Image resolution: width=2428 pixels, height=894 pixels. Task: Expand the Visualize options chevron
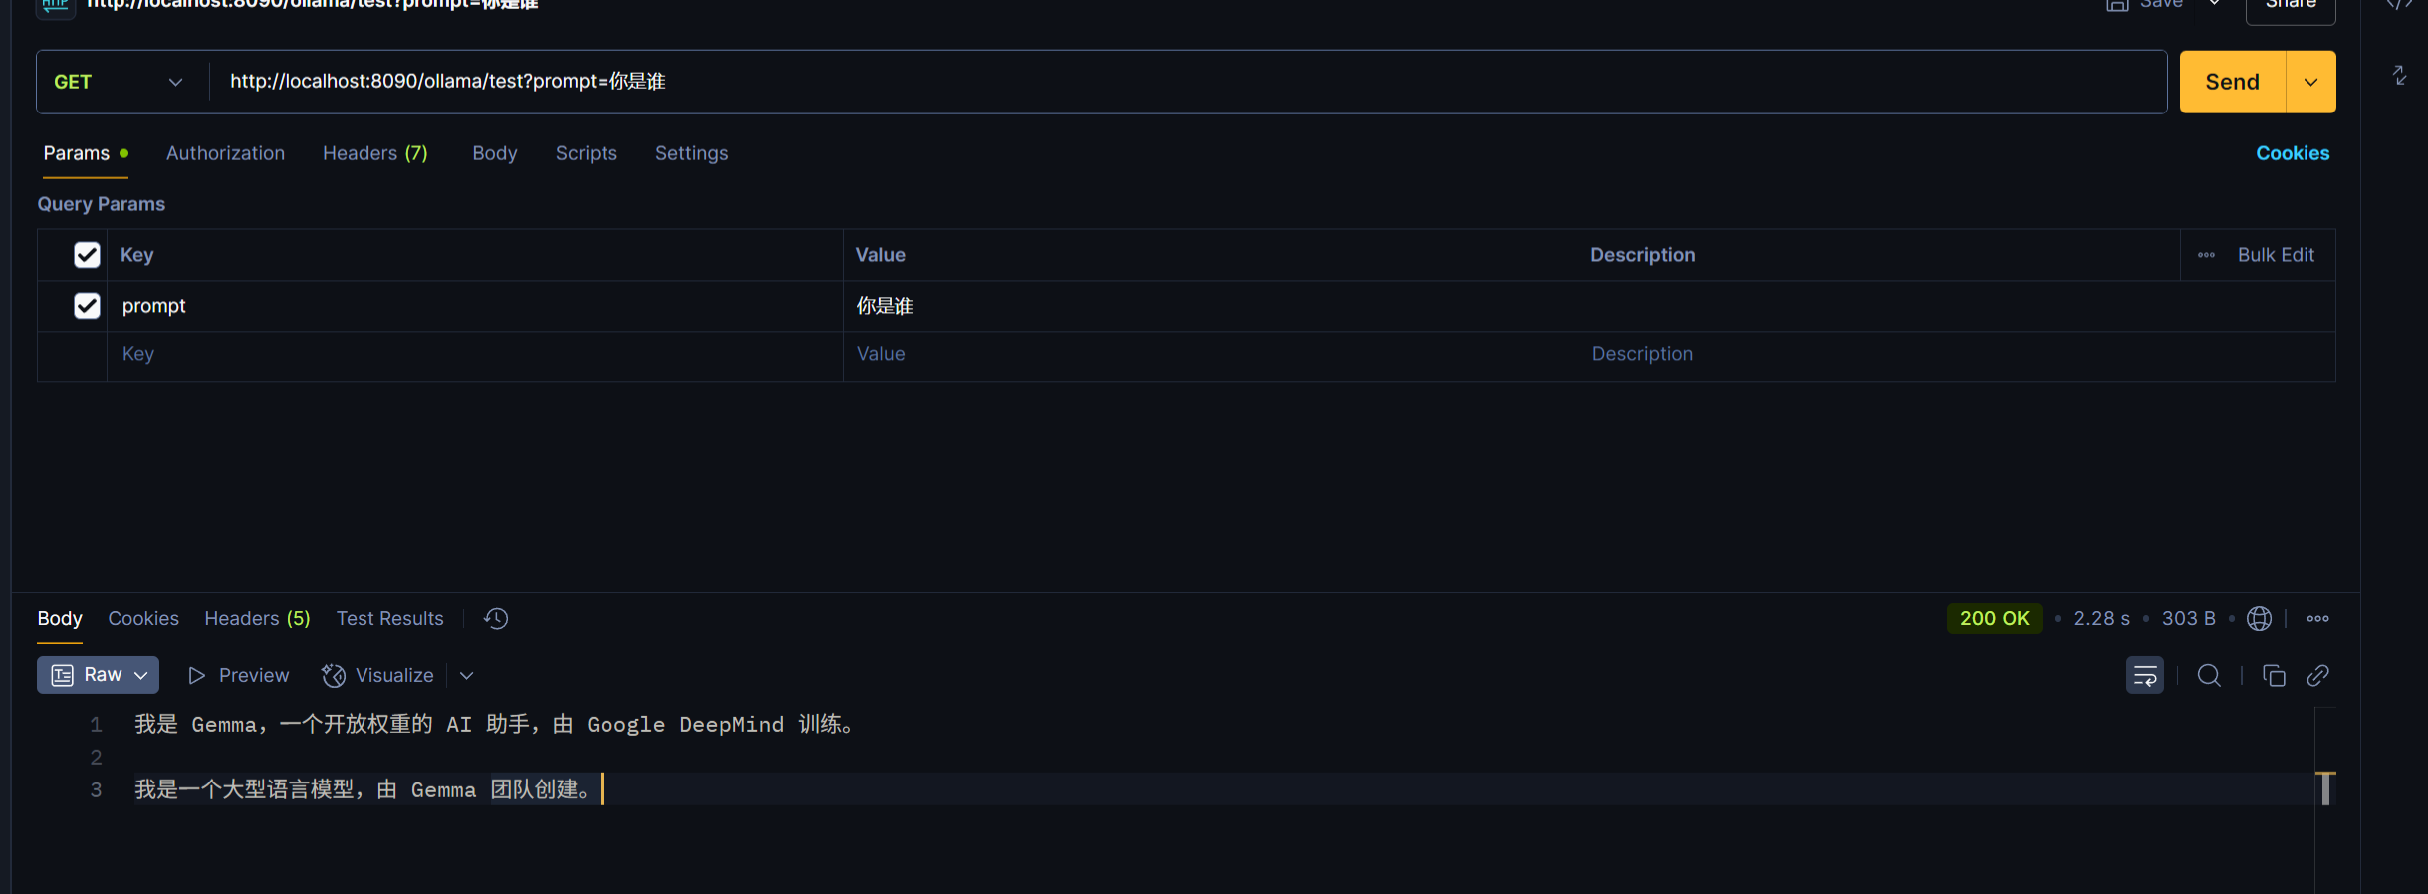click(466, 675)
